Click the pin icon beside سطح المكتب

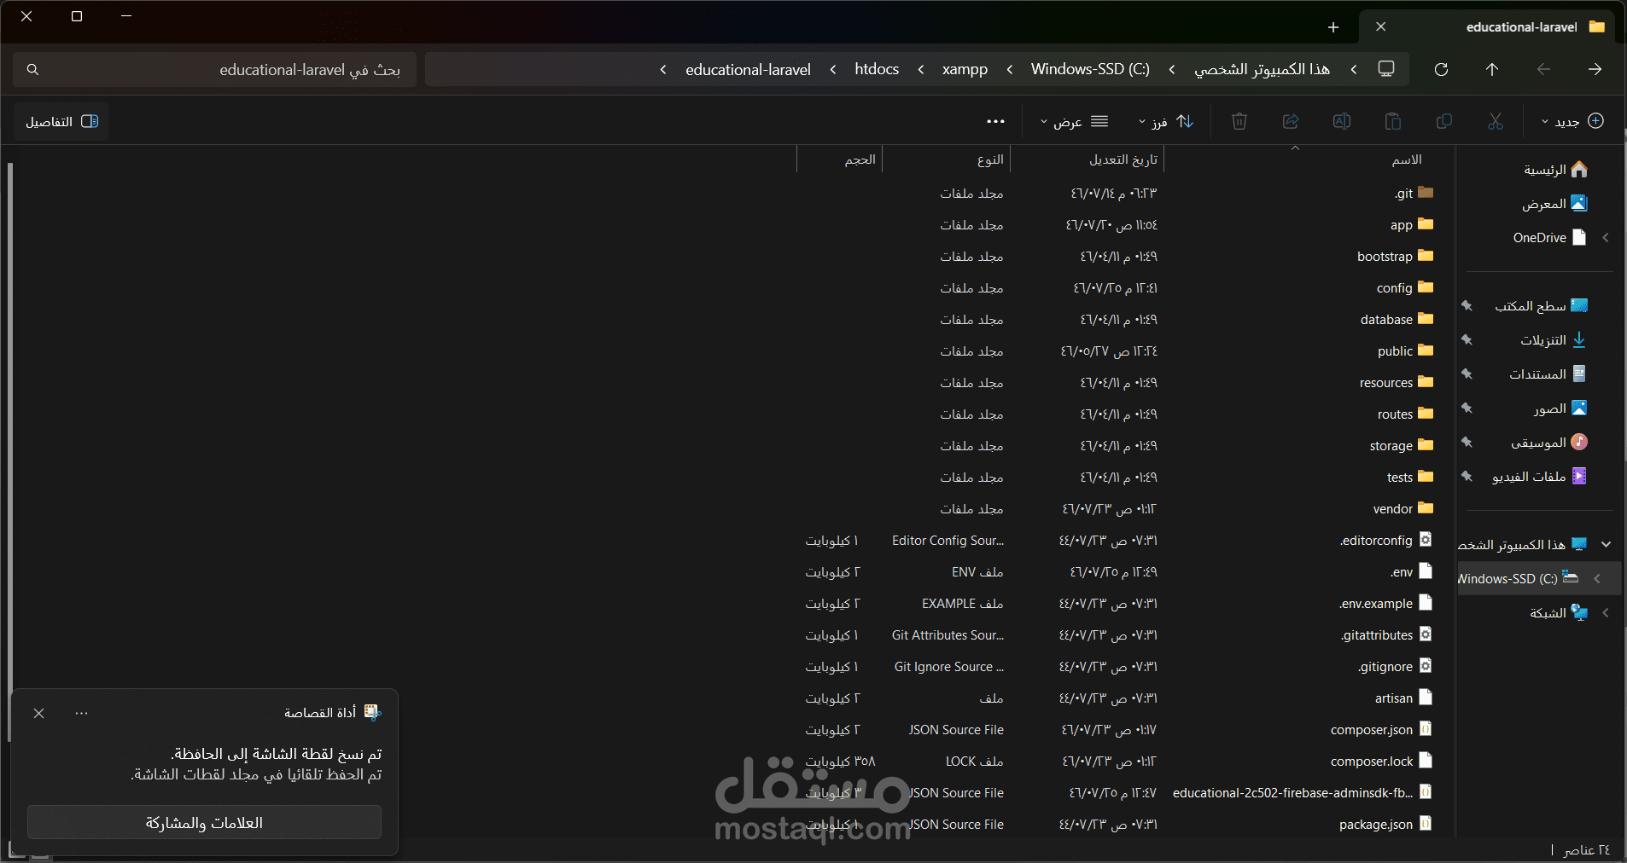[x=1467, y=306]
